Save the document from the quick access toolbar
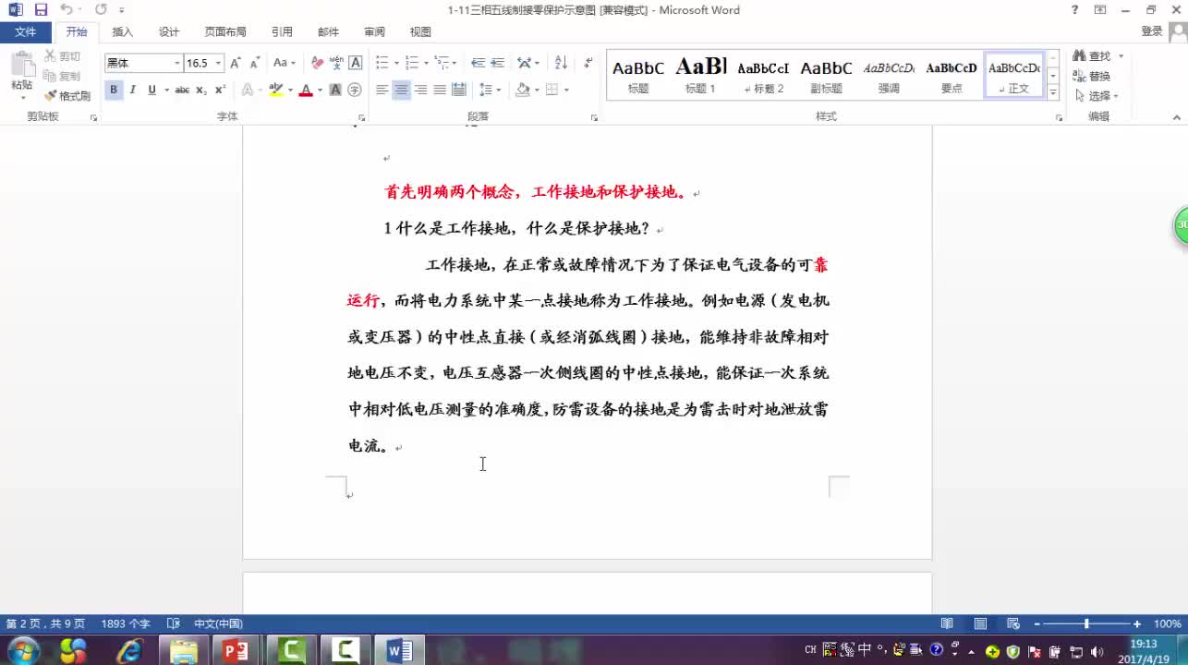Image resolution: width=1188 pixels, height=665 pixels. tap(41, 10)
